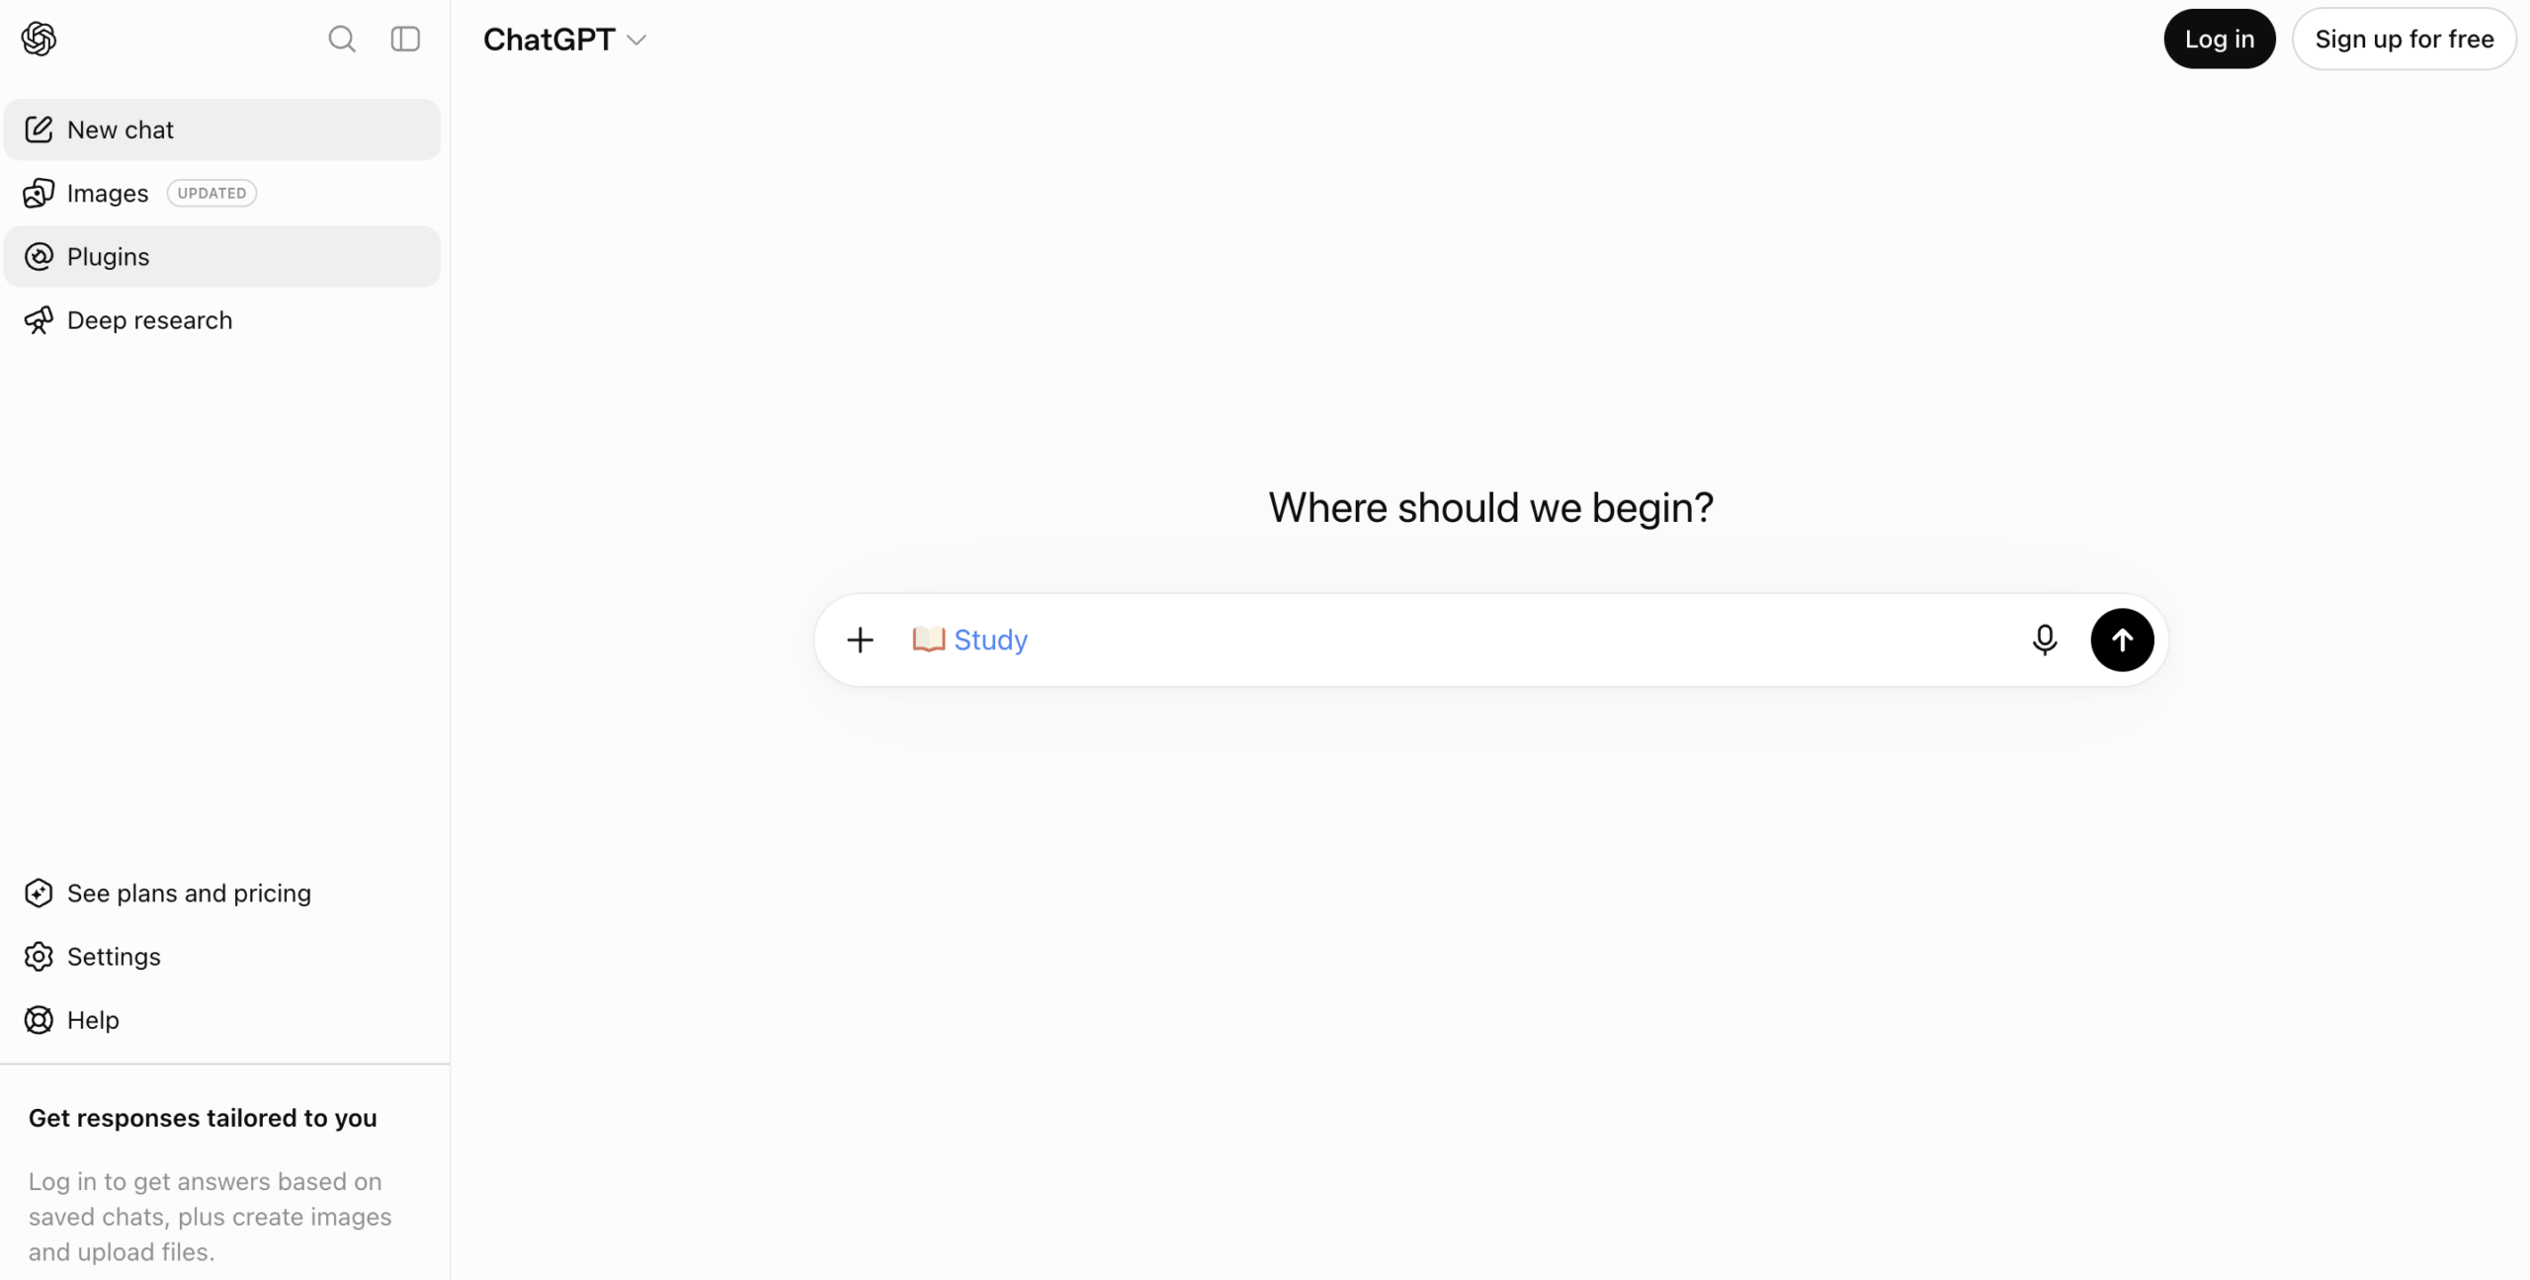Send message with the up arrow button
This screenshot has height=1280, width=2530.
(x=2122, y=640)
